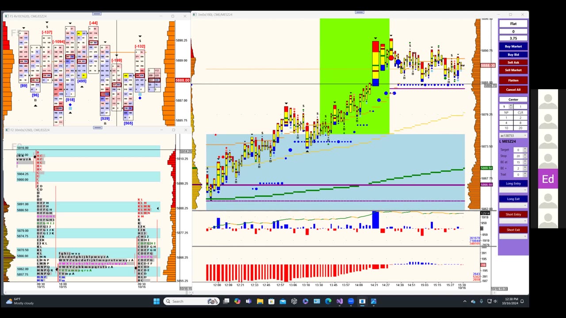The image size is (566, 318).
Task: Open dropdown beneath Short Entry
Action: click(513, 221)
